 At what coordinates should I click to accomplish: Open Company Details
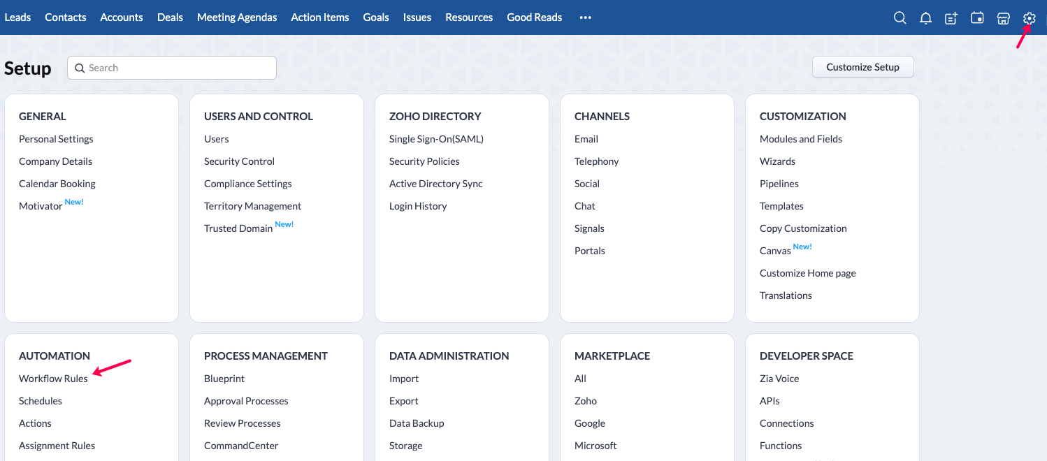click(55, 161)
